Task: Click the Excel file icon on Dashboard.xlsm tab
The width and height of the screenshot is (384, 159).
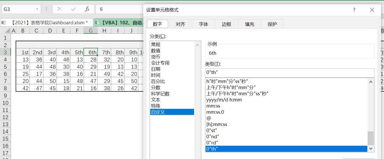Action: pos(3,23)
